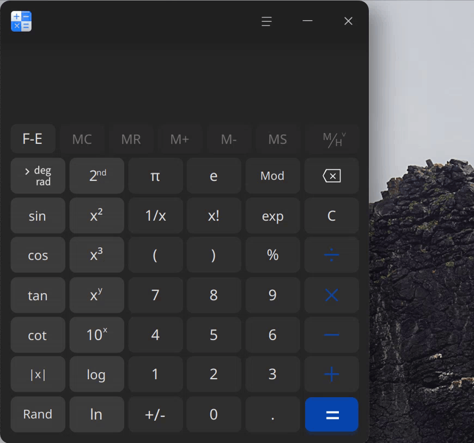Compute natural log with ln
Image resolution: width=474 pixels, height=443 pixels.
(x=97, y=414)
